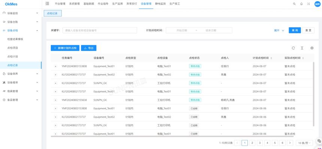Open the 10 条/页 page size dropdown
Screen dimensions: 322x149
(304, 143)
